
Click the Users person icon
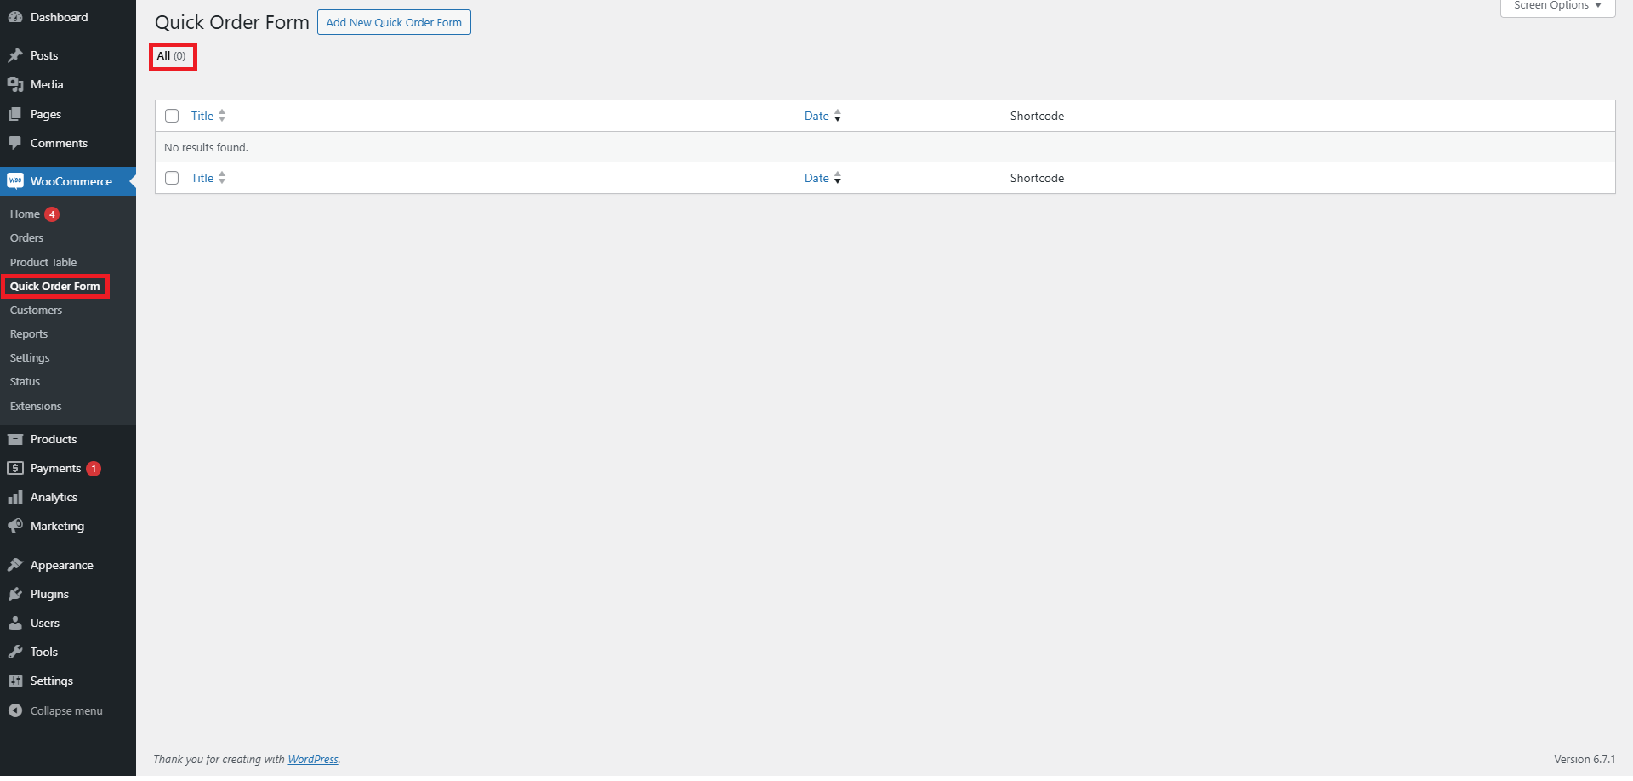[15, 623]
